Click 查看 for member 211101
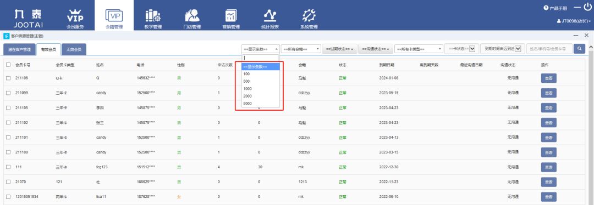This screenshot has height=205, width=594. point(548,138)
